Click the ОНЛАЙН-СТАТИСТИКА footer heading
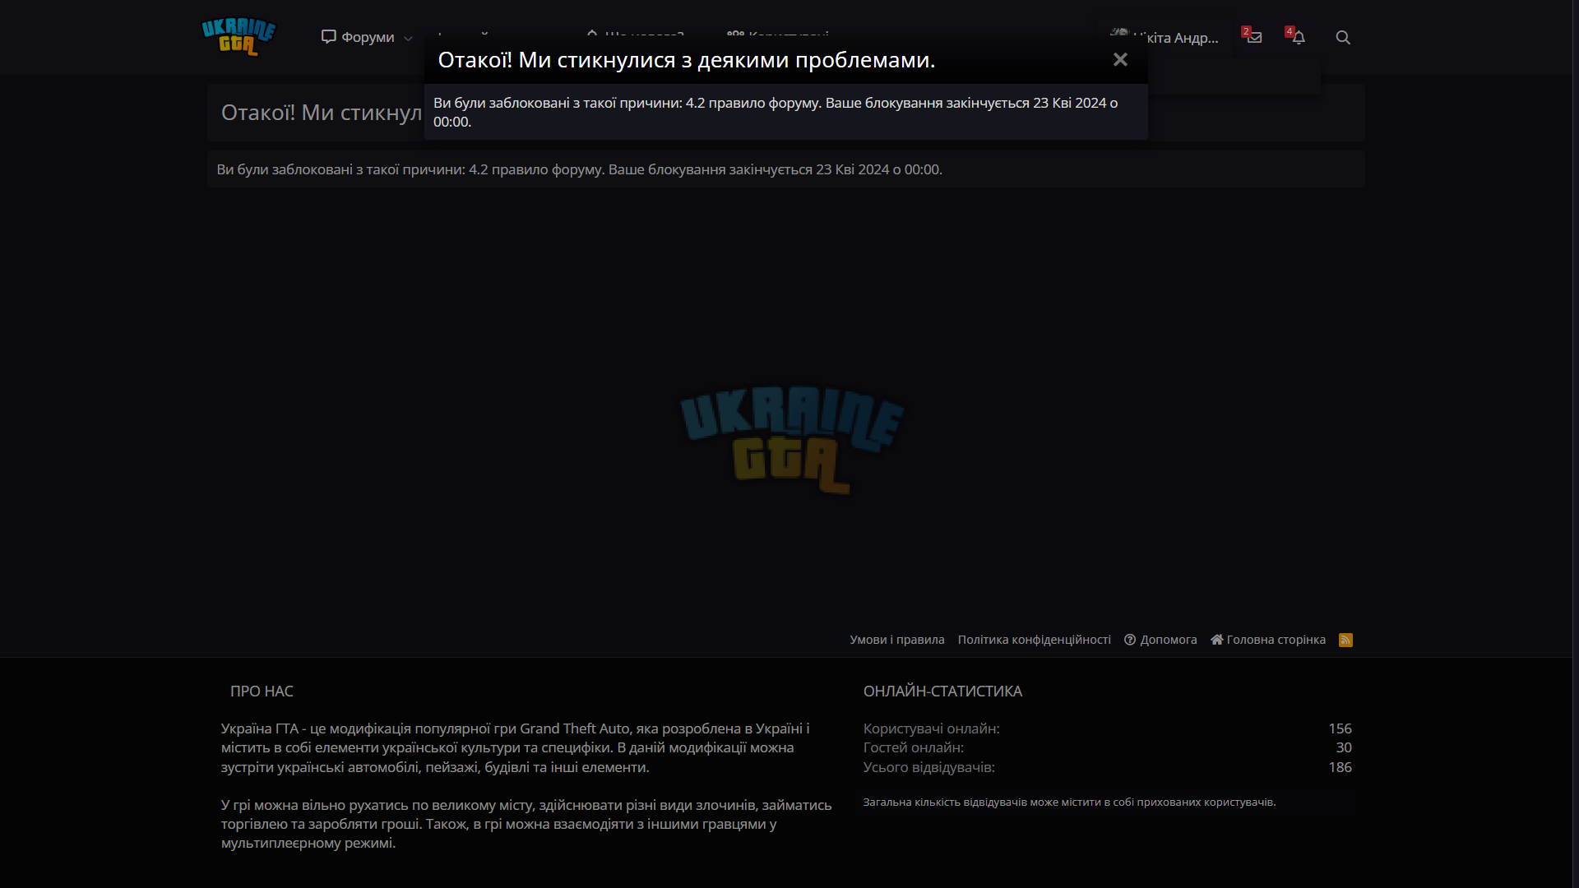The width and height of the screenshot is (1579, 888). pyautogui.click(x=942, y=691)
